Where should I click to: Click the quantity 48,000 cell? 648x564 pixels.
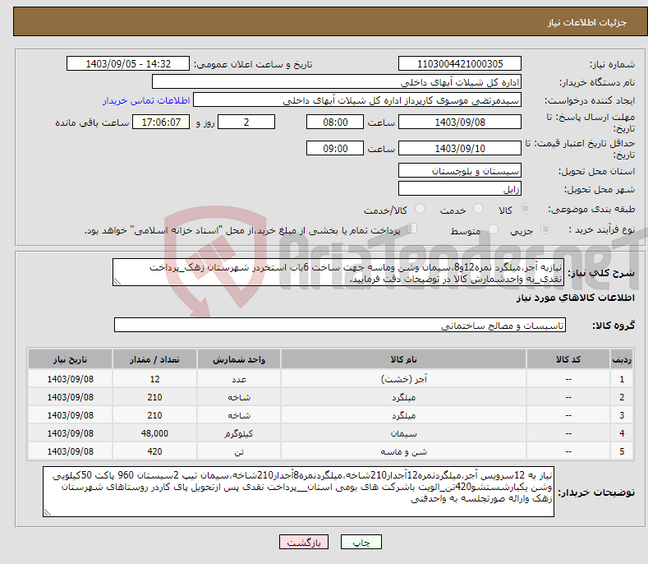click(x=154, y=433)
